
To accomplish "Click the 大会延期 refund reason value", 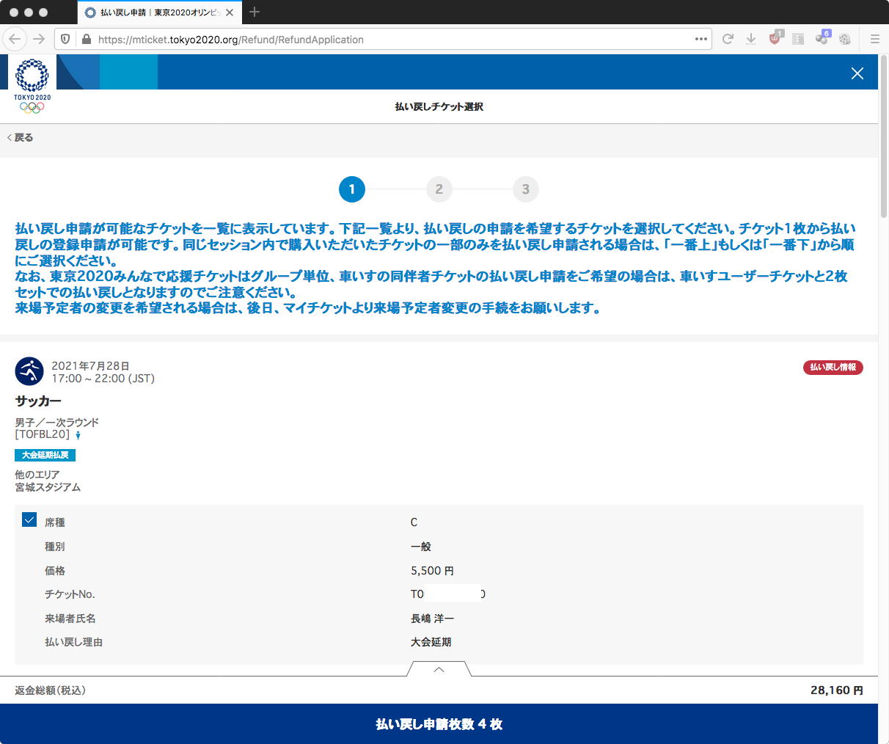I will pyautogui.click(x=431, y=642).
